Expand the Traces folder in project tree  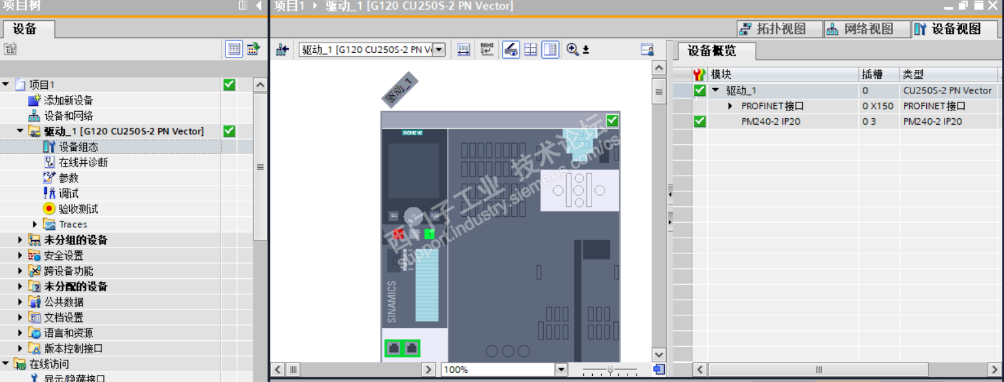coord(35,225)
